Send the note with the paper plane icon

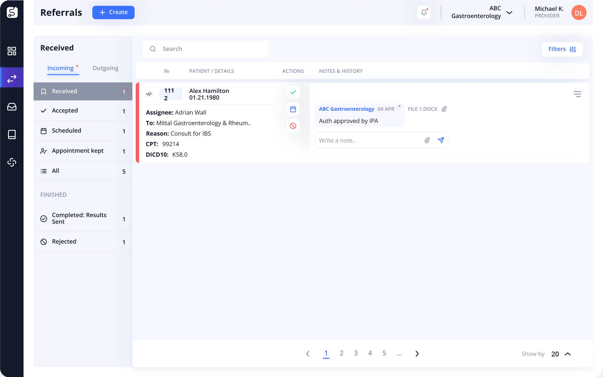441,140
